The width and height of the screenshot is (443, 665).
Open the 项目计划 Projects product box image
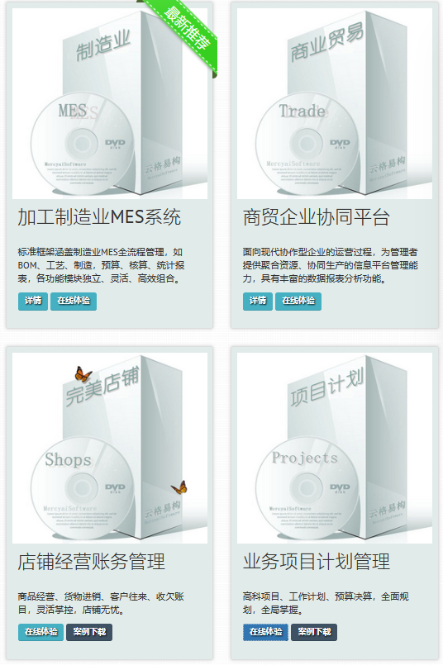[335, 448]
